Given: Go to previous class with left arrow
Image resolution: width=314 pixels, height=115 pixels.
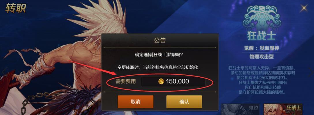Looking at the screenshot, I should tap(4, 71).
